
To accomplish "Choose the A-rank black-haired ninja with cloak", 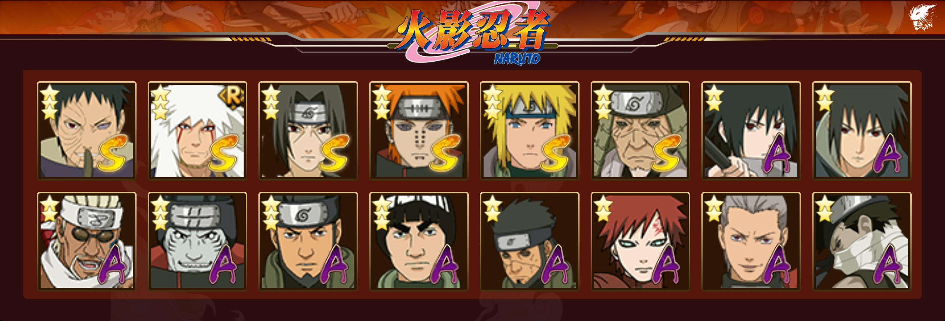I will 862,131.
